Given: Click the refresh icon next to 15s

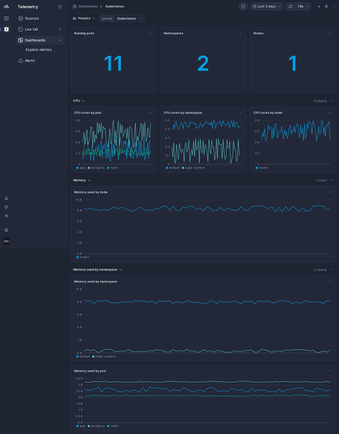Looking at the screenshot, I should point(291,6).
